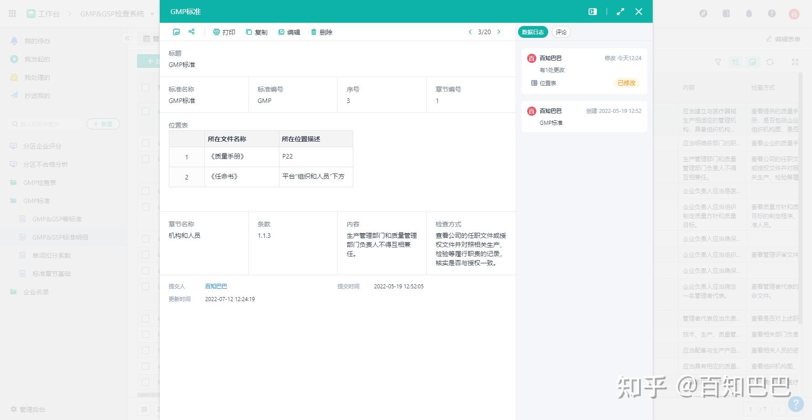Open the print (打印) function
Image resolution: width=812 pixels, height=420 pixels.
point(224,32)
